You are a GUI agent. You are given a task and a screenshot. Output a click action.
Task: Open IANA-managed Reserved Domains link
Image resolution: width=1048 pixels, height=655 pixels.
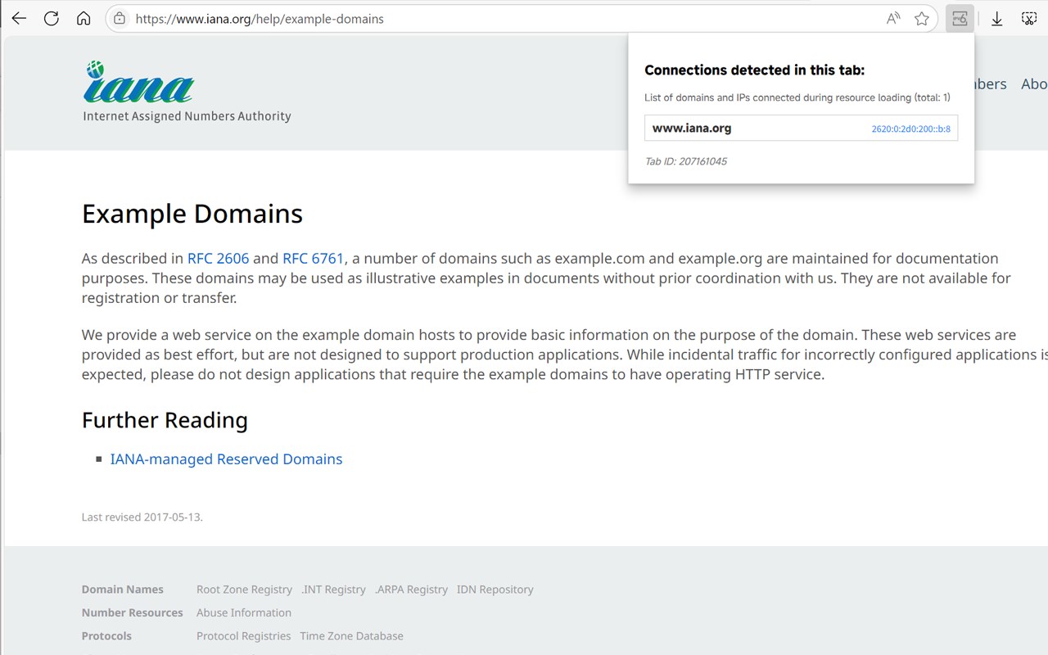tap(226, 459)
